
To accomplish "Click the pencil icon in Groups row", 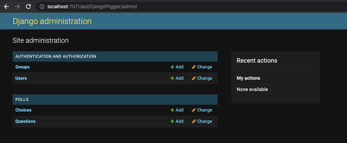I will click(194, 67).
